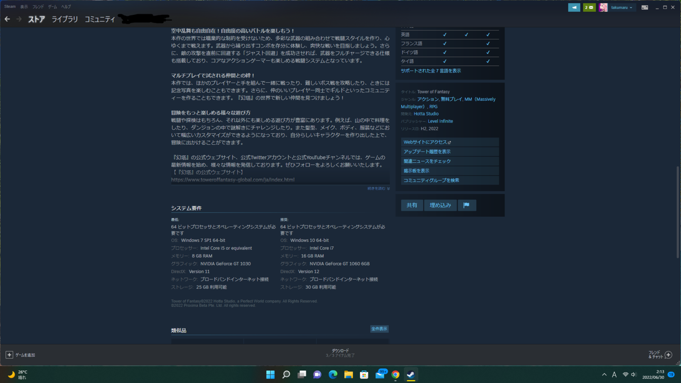Image resolution: width=681 pixels, height=383 pixels.
Task: Open 掲示板を表示 link
Action: pyautogui.click(x=450, y=171)
